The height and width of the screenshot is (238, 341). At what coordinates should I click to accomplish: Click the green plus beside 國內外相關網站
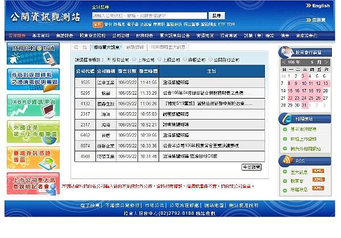click(x=285, y=148)
